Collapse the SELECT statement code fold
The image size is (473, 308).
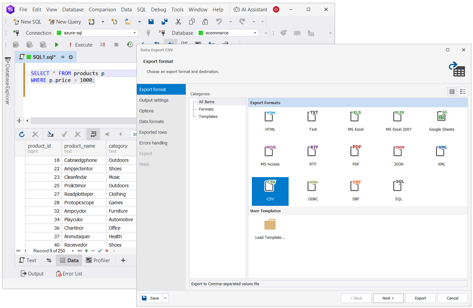27,73
